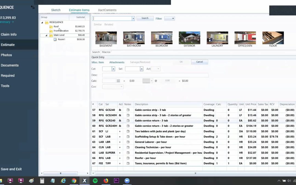Select the Misc. Item tab

click(98, 62)
